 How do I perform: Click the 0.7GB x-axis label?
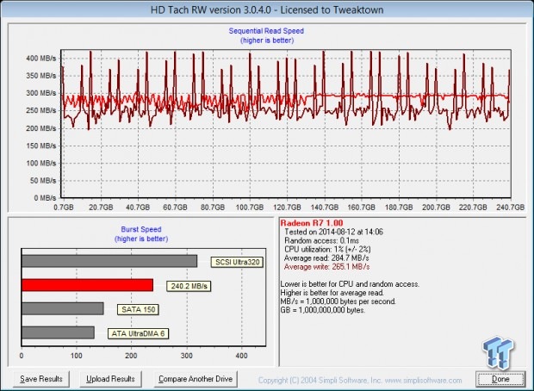(64, 207)
